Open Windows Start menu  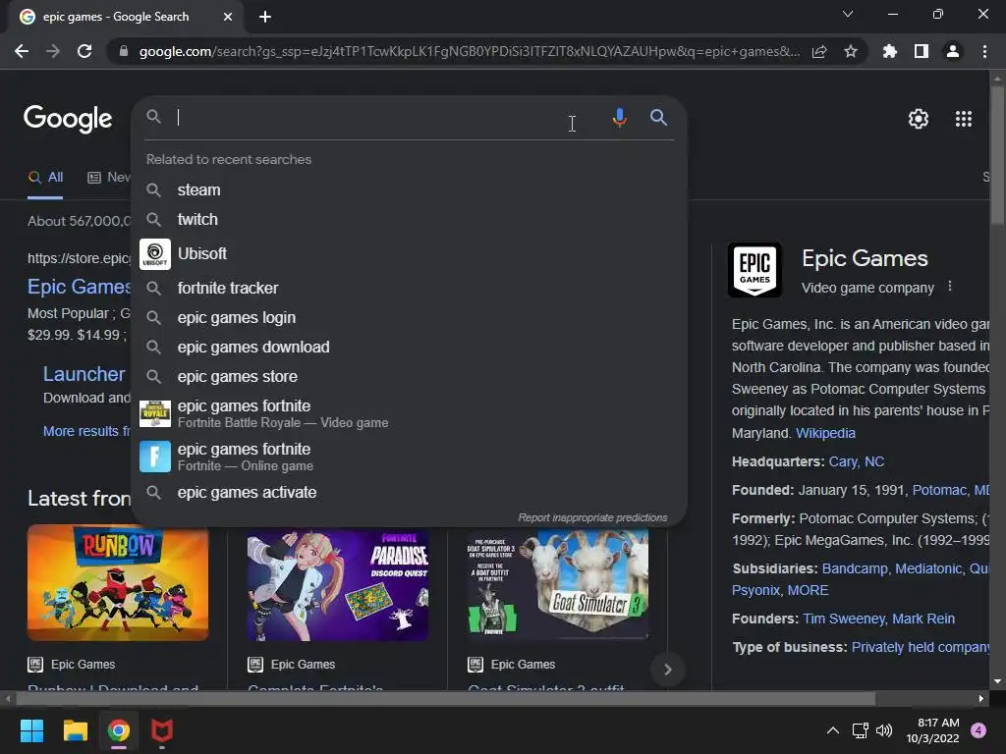[x=31, y=730]
